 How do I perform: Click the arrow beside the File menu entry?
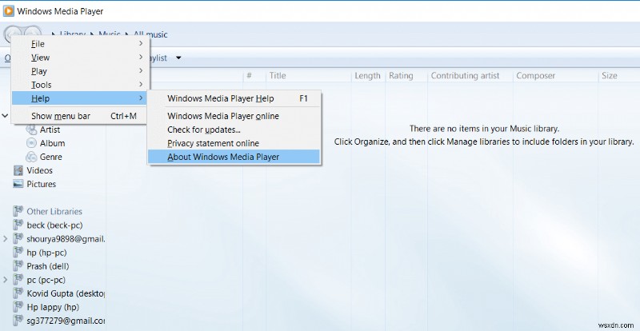[141, 43]
